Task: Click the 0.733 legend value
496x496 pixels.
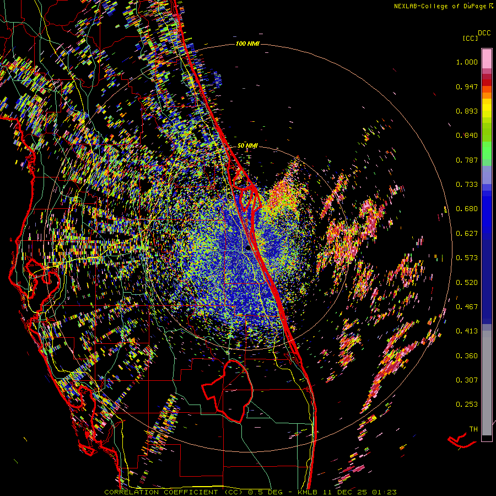Action: pyautogui.click(x=467, y=185)
